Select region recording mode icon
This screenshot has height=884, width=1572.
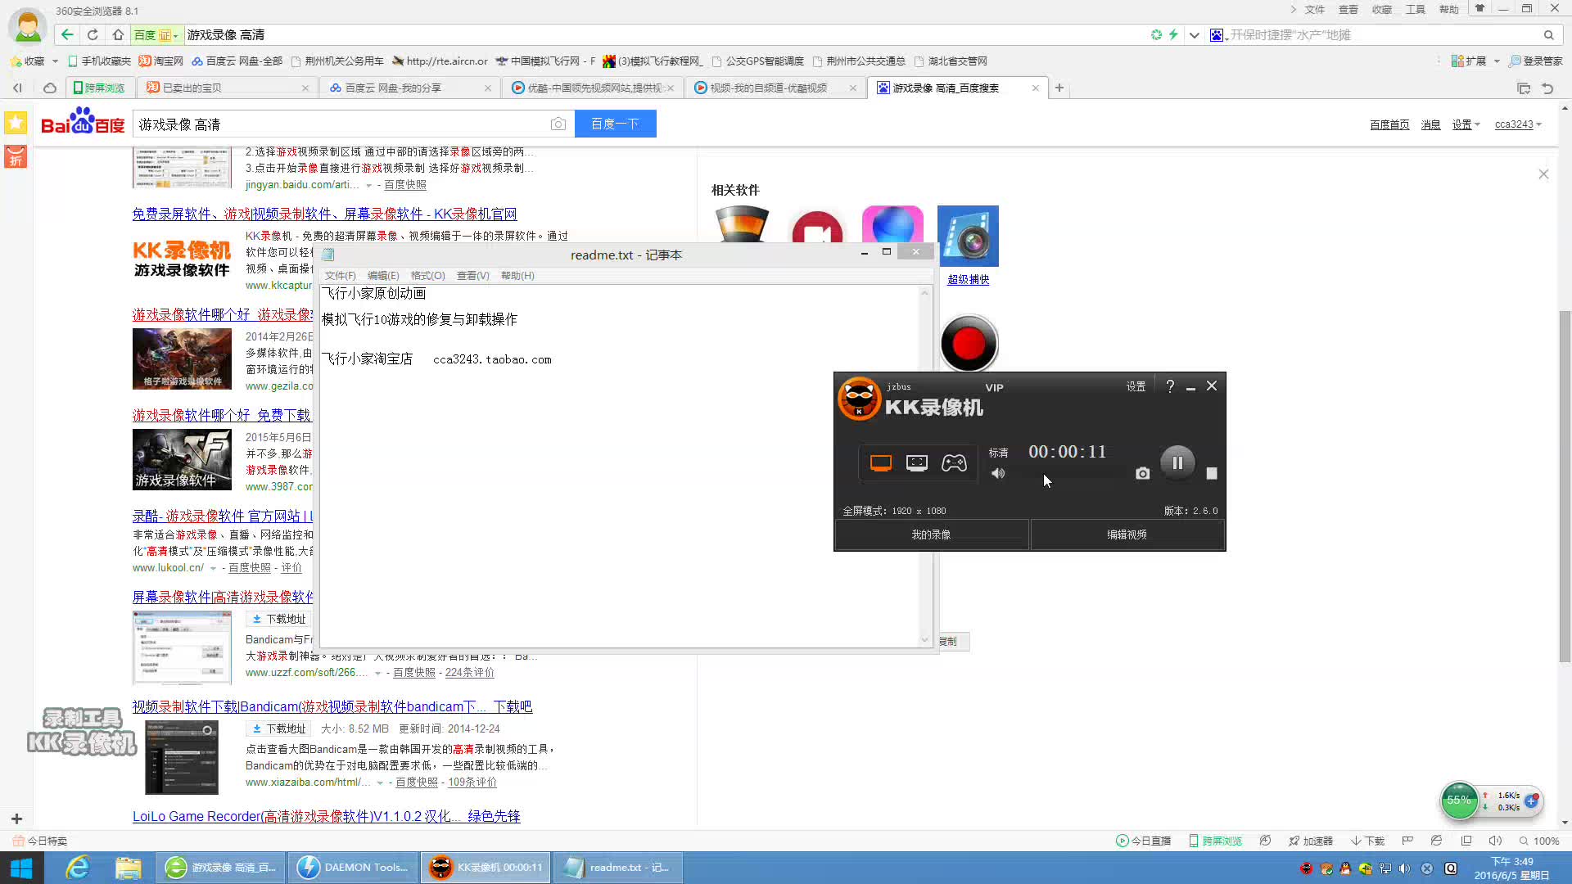917,463
